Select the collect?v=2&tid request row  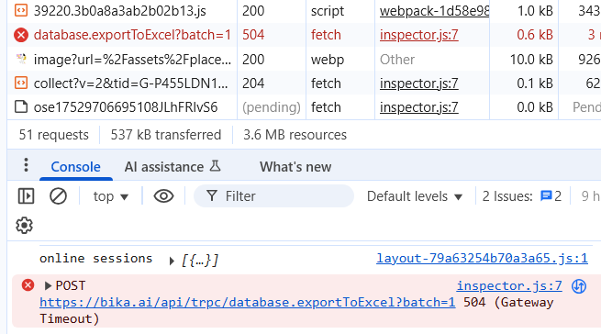click(130, 83)
